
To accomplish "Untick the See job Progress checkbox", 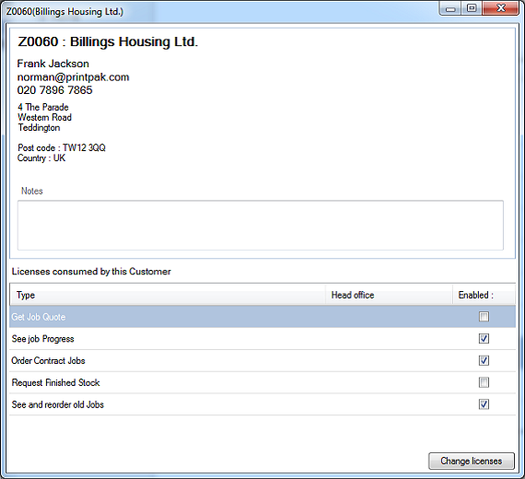I will tap(484, 338).
